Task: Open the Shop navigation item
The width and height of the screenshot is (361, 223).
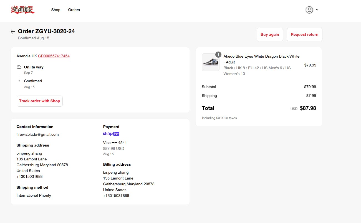Action: (55, 10)
